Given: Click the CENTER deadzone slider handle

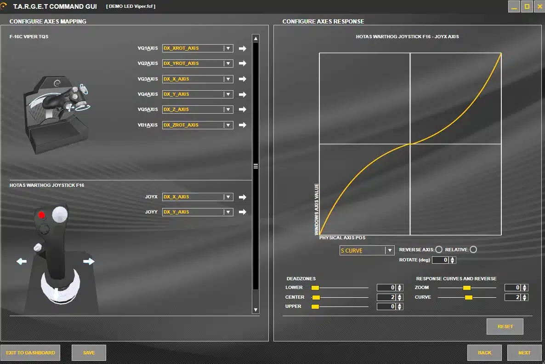Looking at the screenshot, I should pyautogui.click(x=316, y=298).
